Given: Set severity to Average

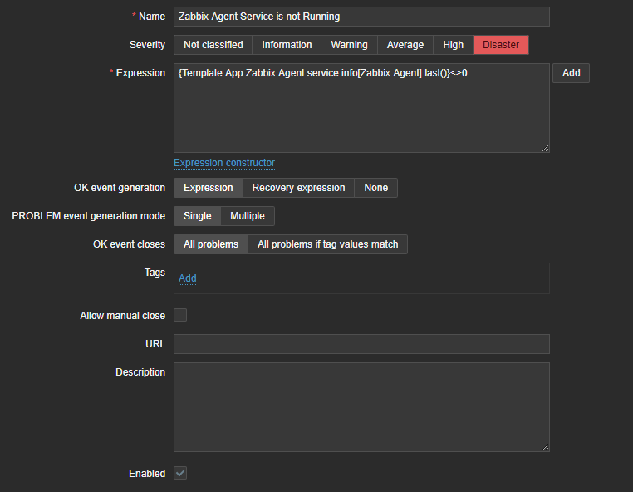Looking at the screenshot, I should 405,45.
